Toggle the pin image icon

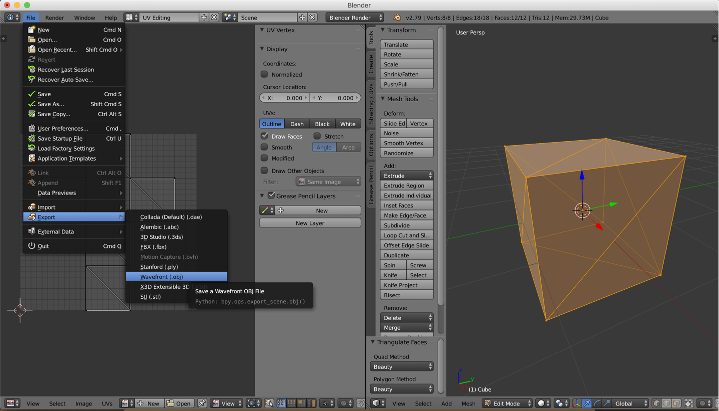click(202, 403)
